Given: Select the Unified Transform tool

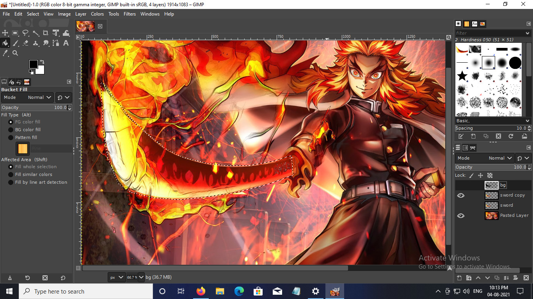Looking at the screenshot, I should pyautogui.click(x=56, y=33).
